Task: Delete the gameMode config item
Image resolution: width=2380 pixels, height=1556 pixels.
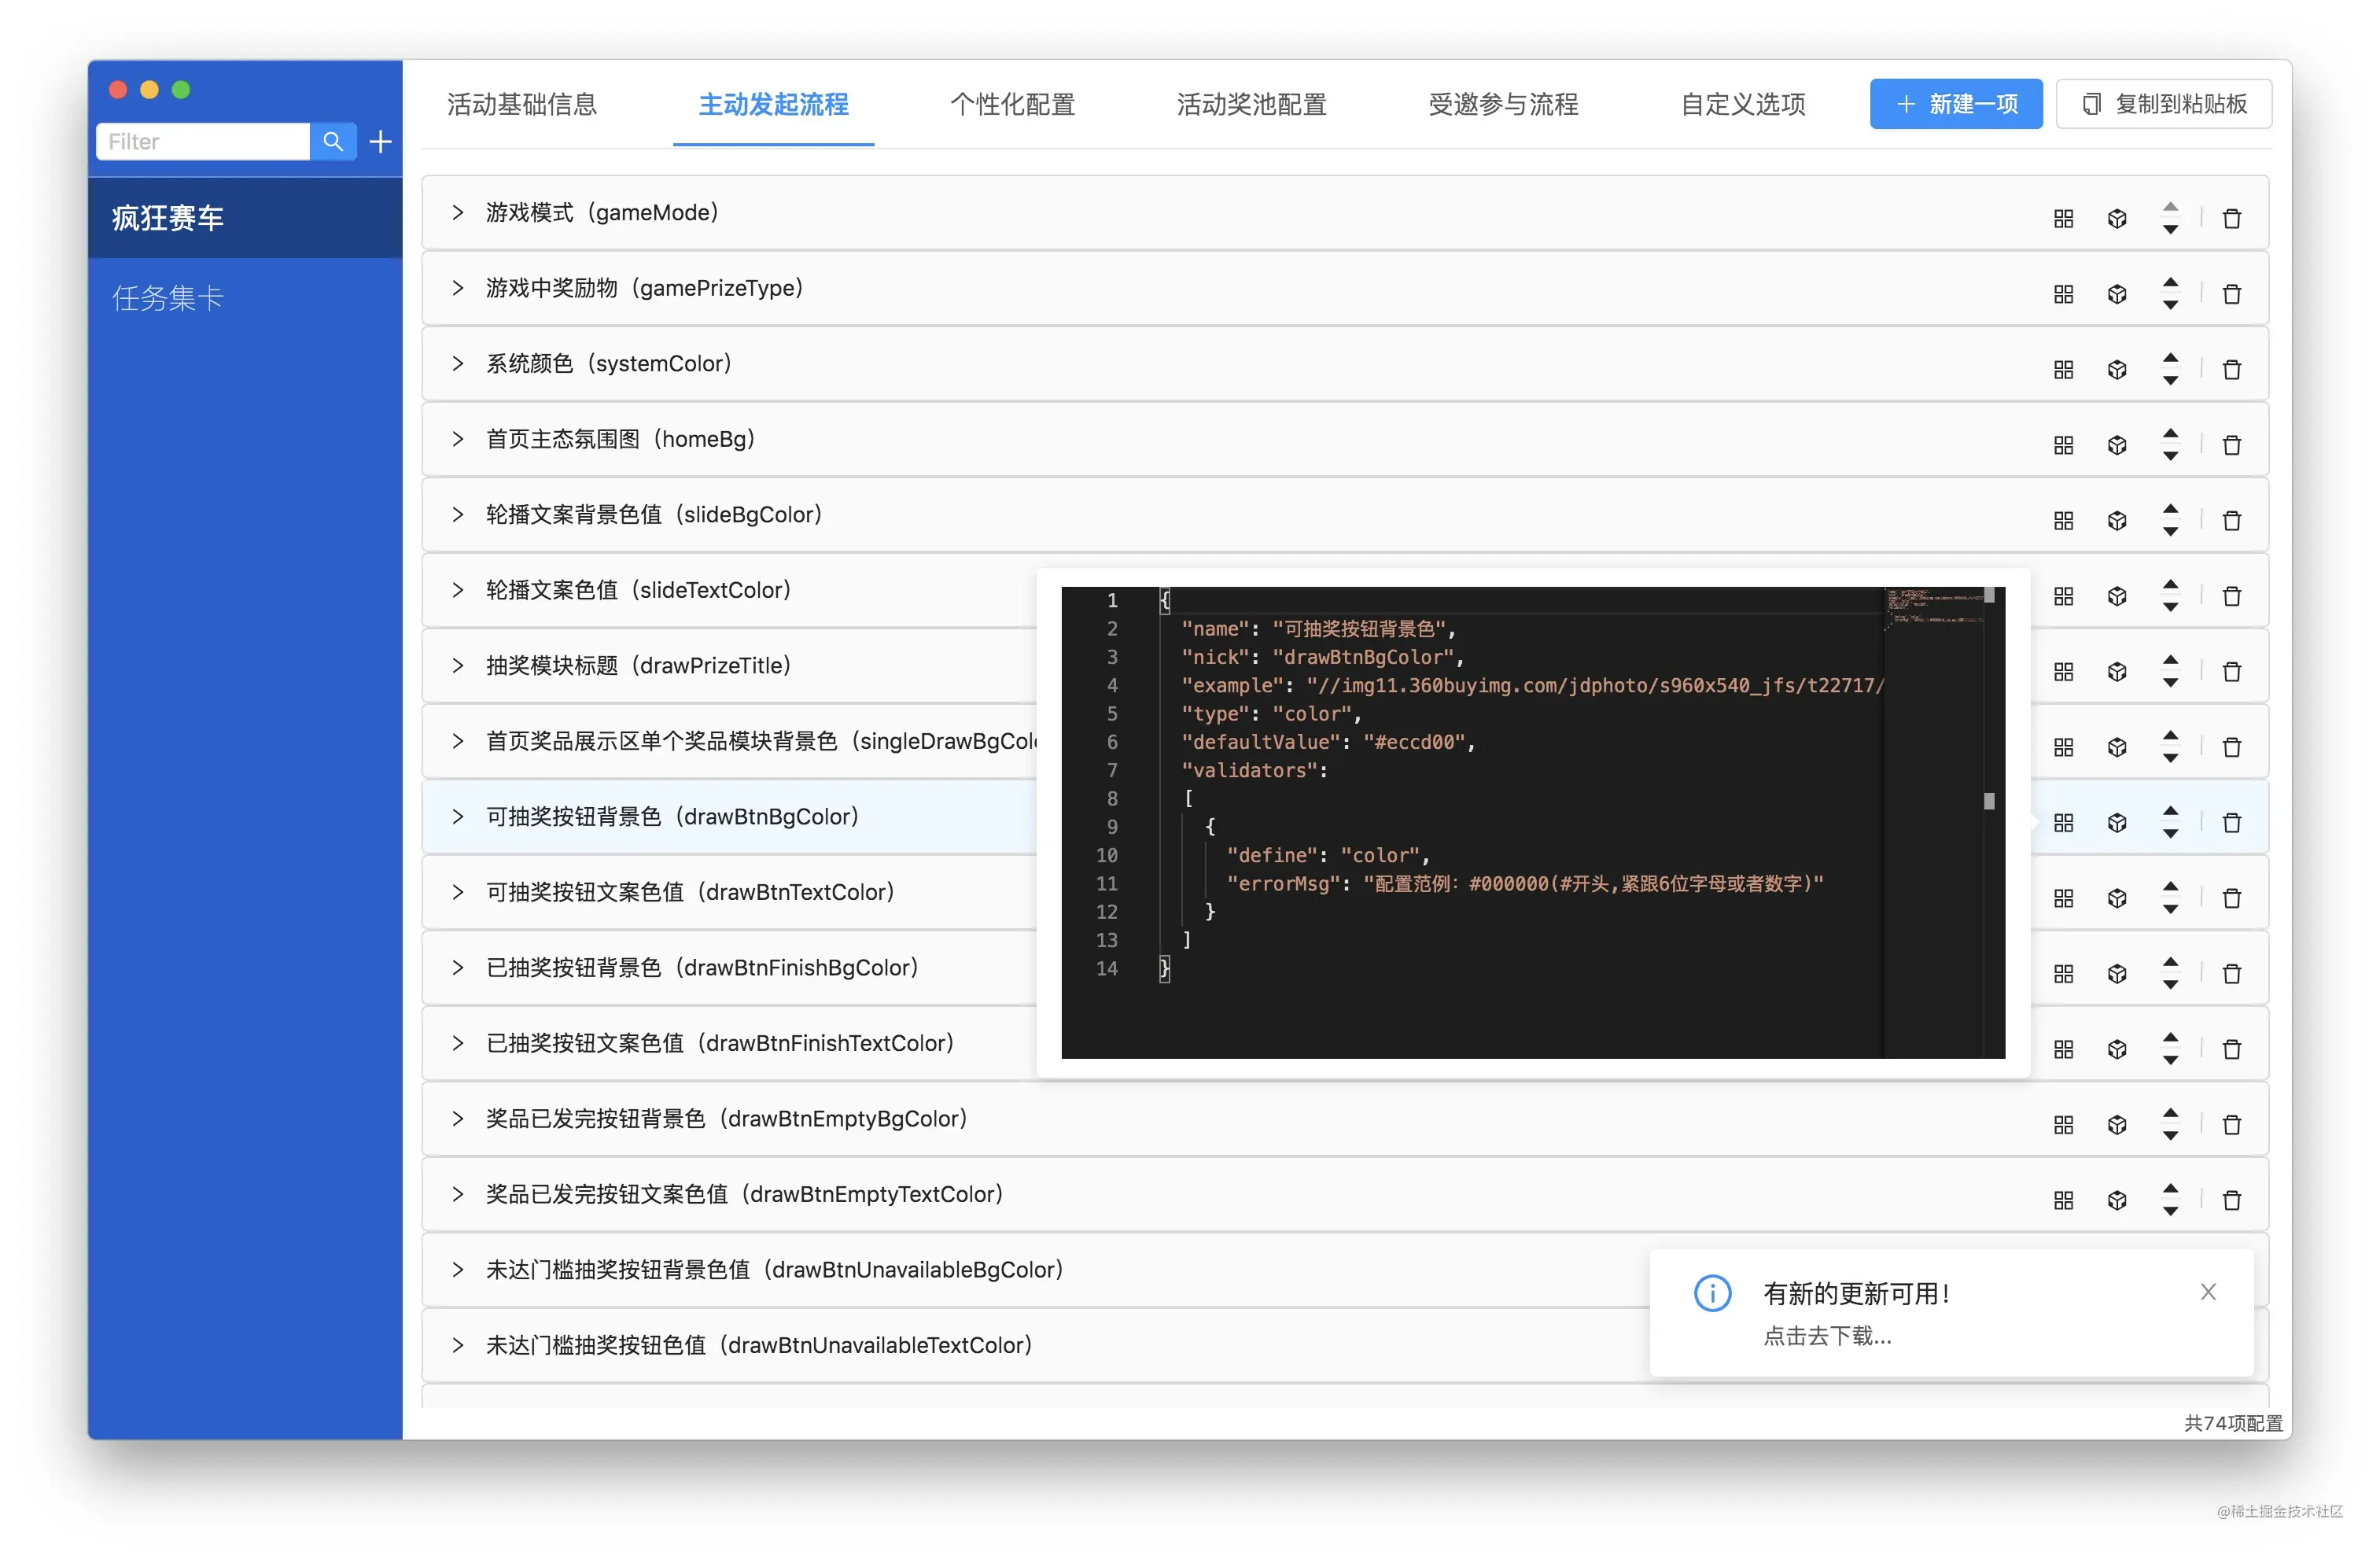Action: coord(2231,218)
